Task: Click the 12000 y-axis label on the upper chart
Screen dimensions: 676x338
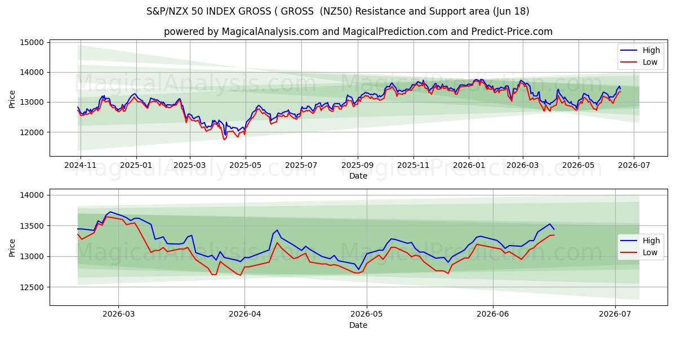Action: click(x=32, y=132)
